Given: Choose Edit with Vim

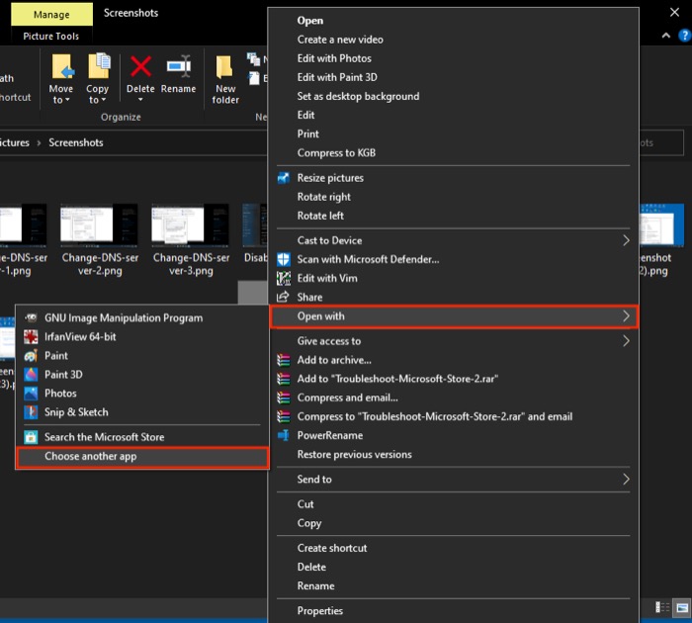Looking at the screenshot, I should click(453, 278).
